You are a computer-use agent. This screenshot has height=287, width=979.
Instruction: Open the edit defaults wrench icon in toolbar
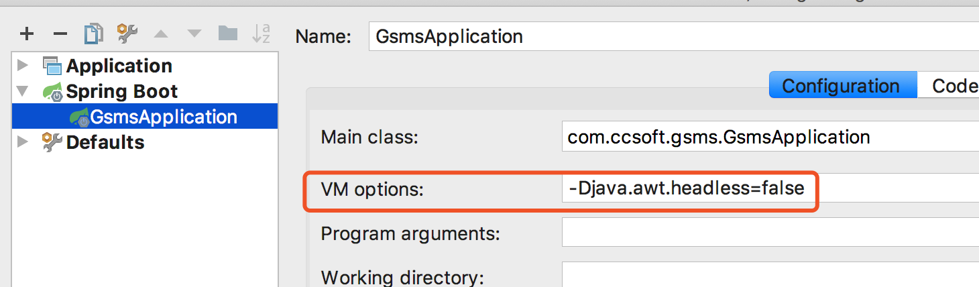pyautogui.click(x=127, y=34)
